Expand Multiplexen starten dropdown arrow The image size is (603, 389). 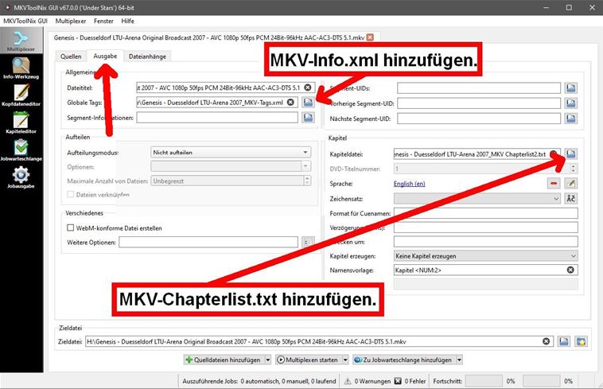coord(345,360)
